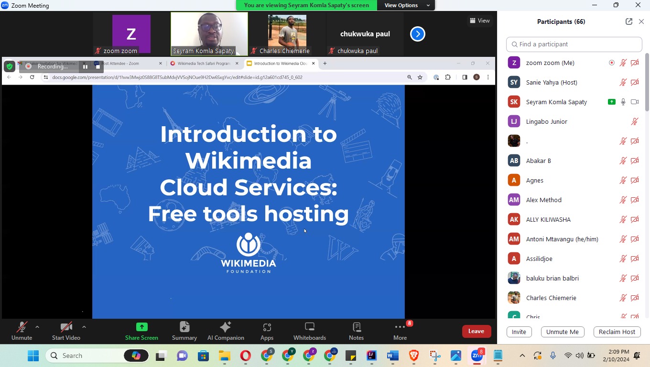Screen dimensions: 650x367
Task: Open Brave browser from taskbar
Action: coord(414,356)
